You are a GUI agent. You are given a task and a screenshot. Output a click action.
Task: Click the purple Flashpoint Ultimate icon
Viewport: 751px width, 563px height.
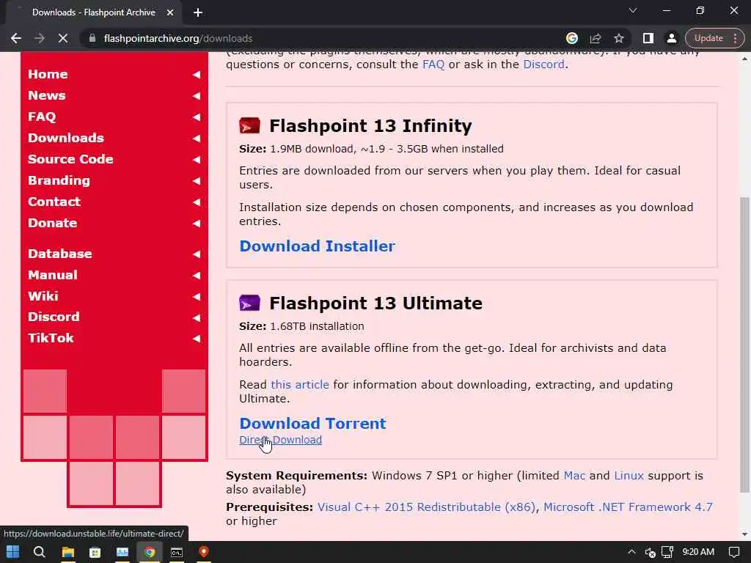[x=249, y=303]
